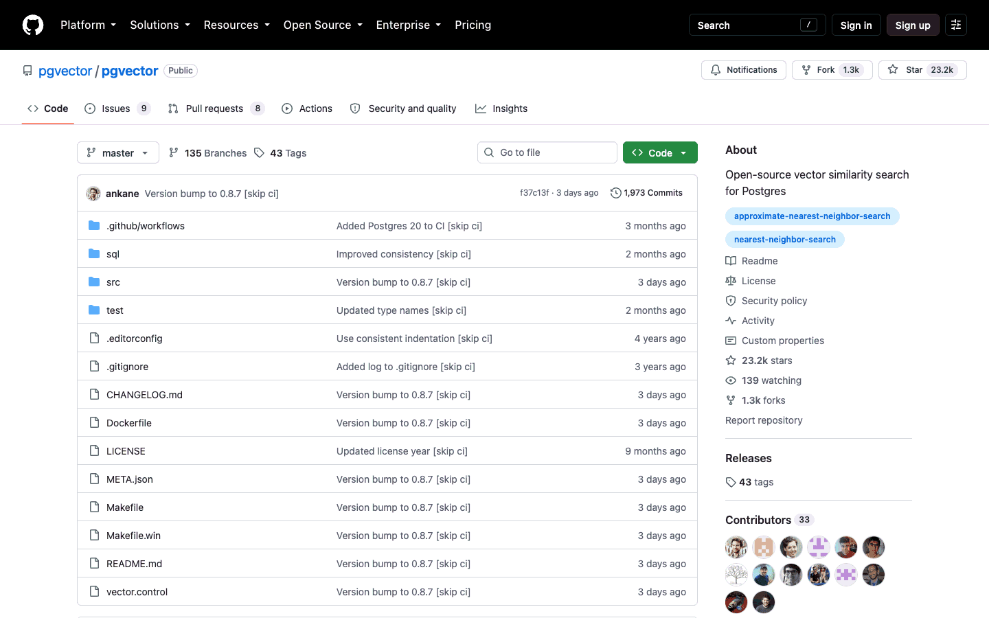Viewport: 989px width, 618px height.
Task: Click the CHANGELOG.md file icon
Action: [94, 395]
